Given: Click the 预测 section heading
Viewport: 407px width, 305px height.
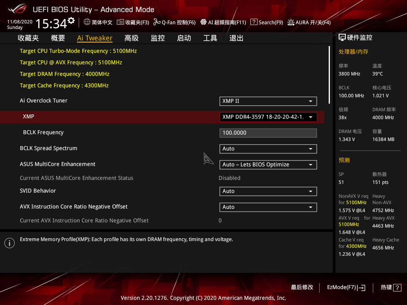Looking at the screenshot, I should tap(344, 160).
